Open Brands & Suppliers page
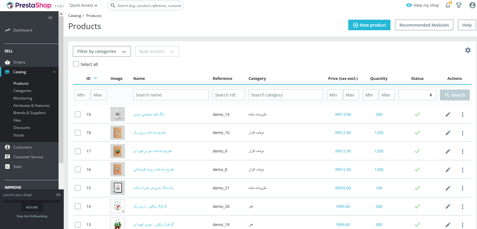The width and height of the screenshot is (477, 229). [x=29, y=113]
